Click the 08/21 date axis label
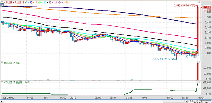The height and width of the screenshot is (103, 212). [185, 97]
